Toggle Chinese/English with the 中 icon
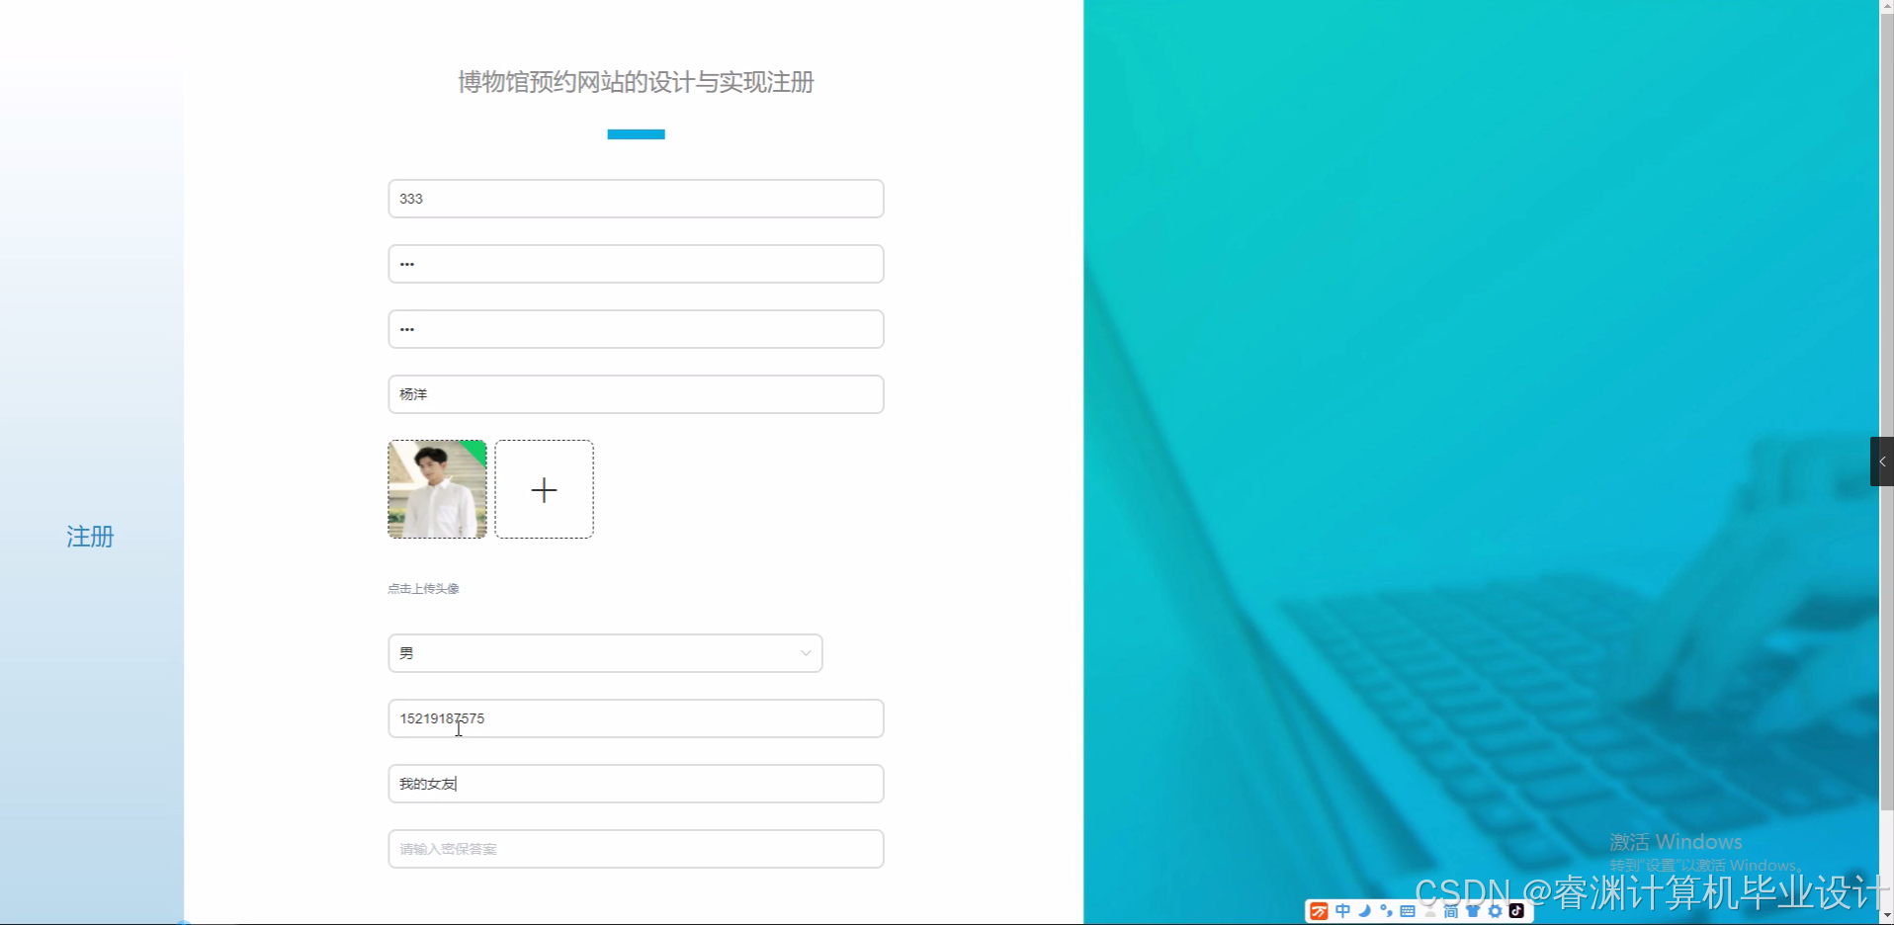Screen dimensions: 1894x925 1342,911
